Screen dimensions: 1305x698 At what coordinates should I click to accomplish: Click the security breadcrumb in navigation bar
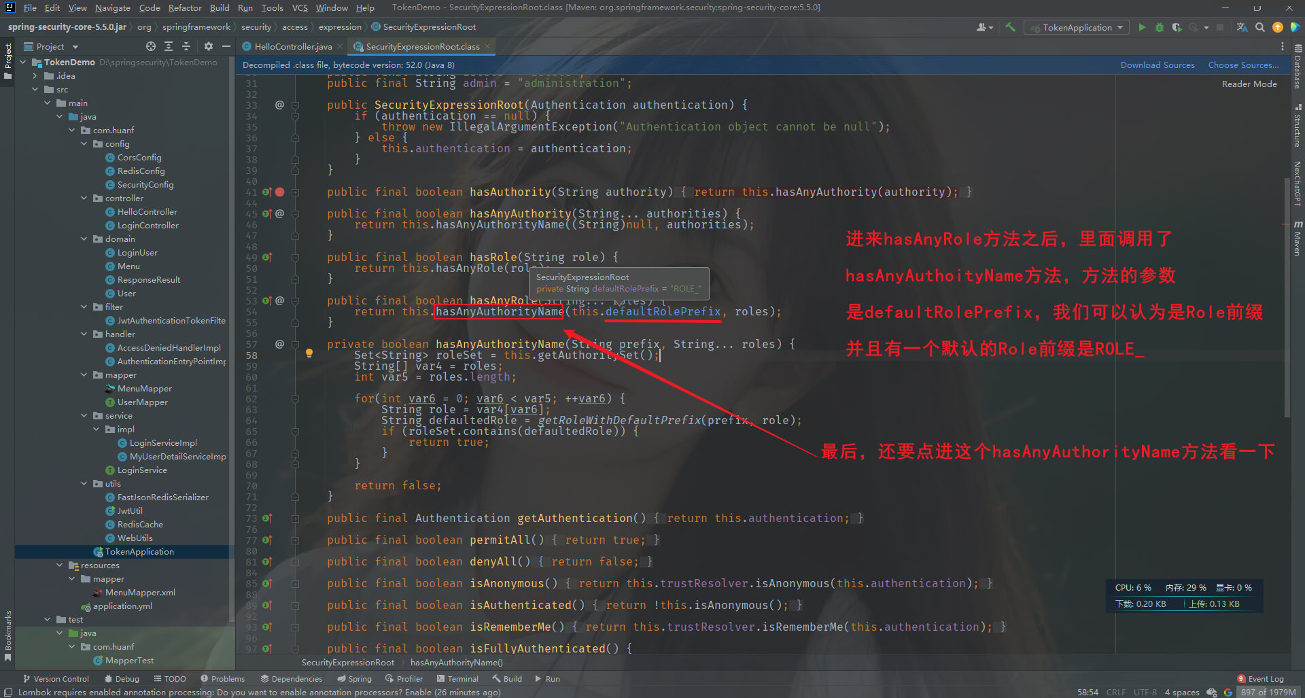[256, 27]
